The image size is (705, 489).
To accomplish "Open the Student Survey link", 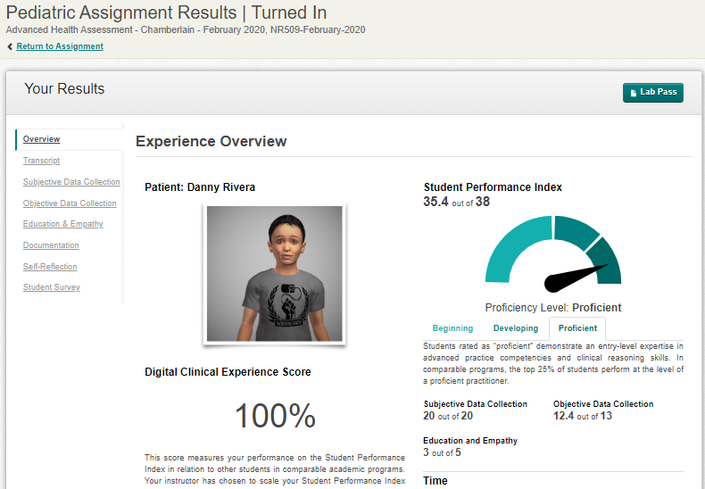I will point(51,287).
